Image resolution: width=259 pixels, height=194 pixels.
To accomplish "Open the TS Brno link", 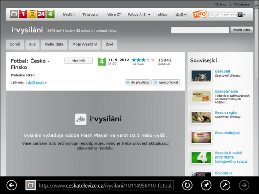I will click(x=221, y=4).
